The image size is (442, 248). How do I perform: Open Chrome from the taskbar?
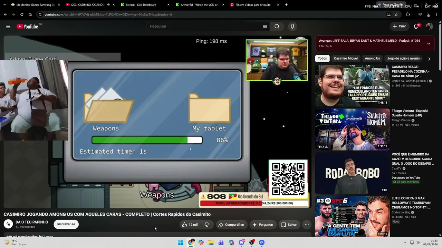(x=191, y=242)
